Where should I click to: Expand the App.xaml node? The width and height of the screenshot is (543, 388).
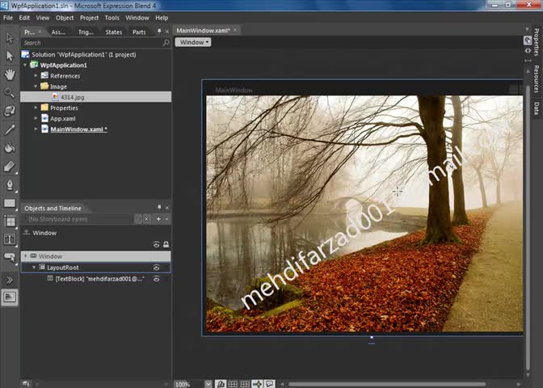pyautogui.click(x=36, y=119)
